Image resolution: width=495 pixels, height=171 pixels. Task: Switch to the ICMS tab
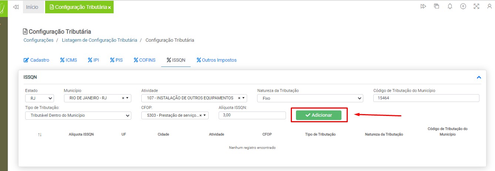[68, 60]
